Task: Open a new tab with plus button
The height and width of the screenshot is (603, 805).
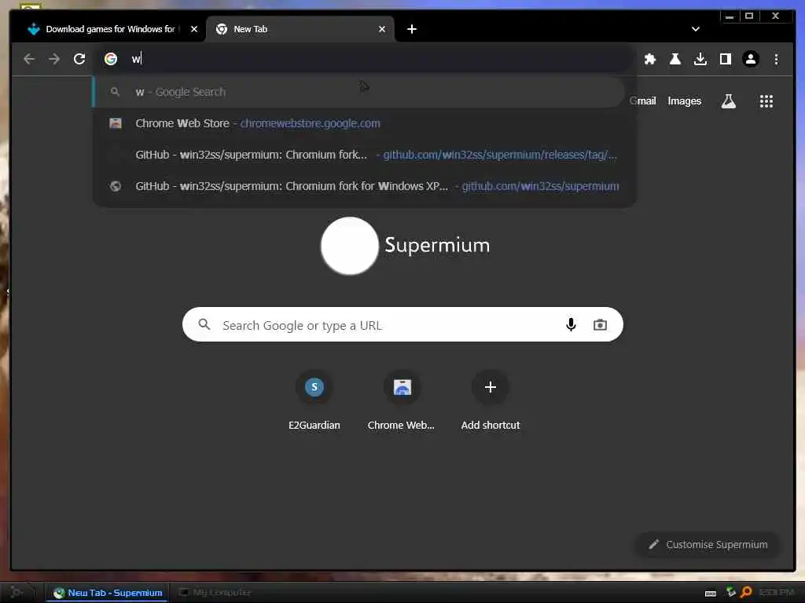Action: 412,29
